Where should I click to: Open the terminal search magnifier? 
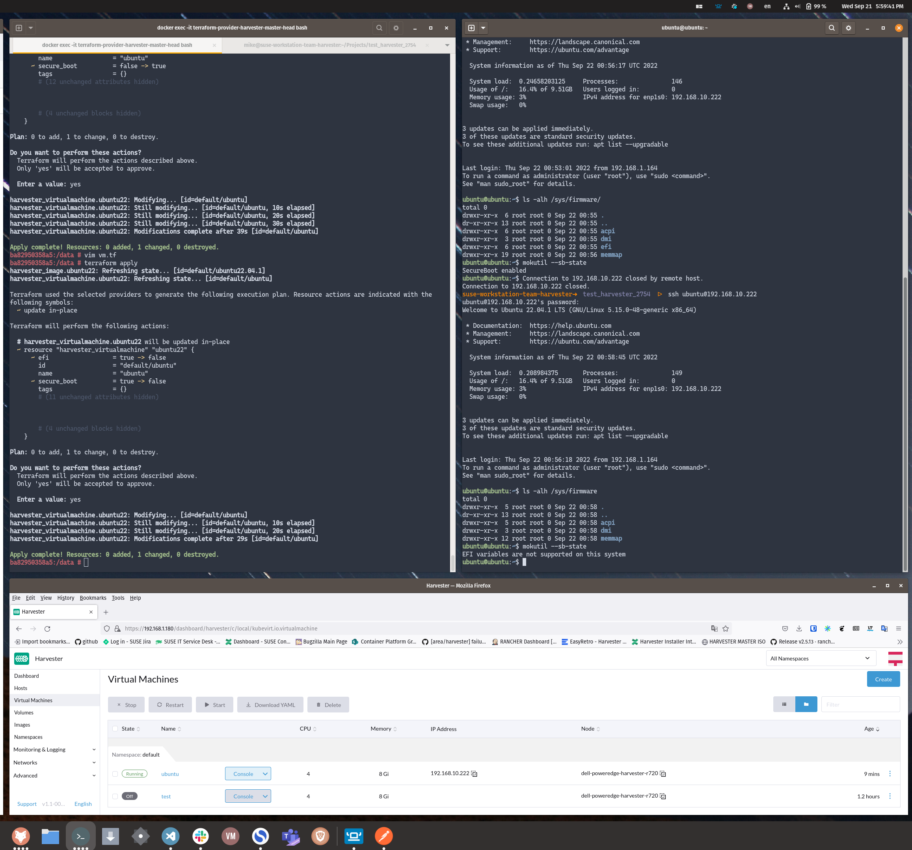pyautogui.click(x=380, y=28)
